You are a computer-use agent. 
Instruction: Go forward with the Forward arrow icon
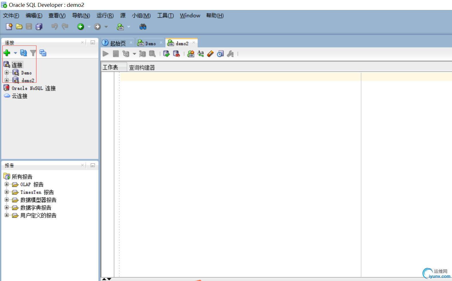pyautogui.click(x=97, y=27)
